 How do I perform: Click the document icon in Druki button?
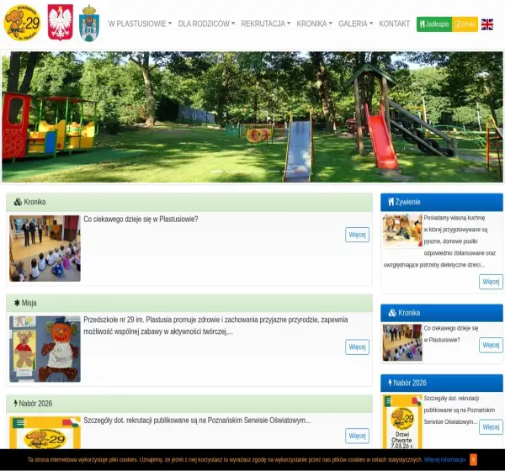coord(458,24)
